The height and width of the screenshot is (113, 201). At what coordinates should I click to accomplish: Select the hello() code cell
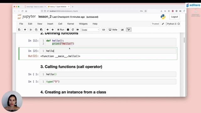click(x=108, y=74)
